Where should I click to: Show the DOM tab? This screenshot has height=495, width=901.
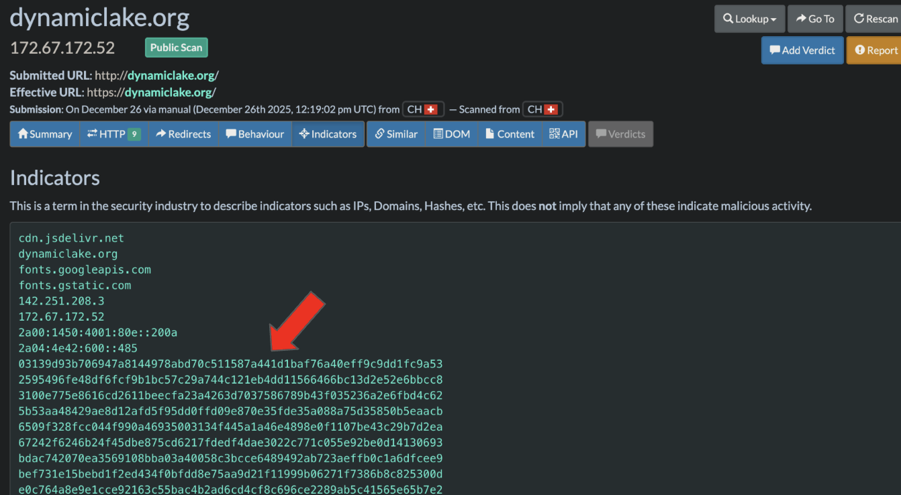coord(451,134)
